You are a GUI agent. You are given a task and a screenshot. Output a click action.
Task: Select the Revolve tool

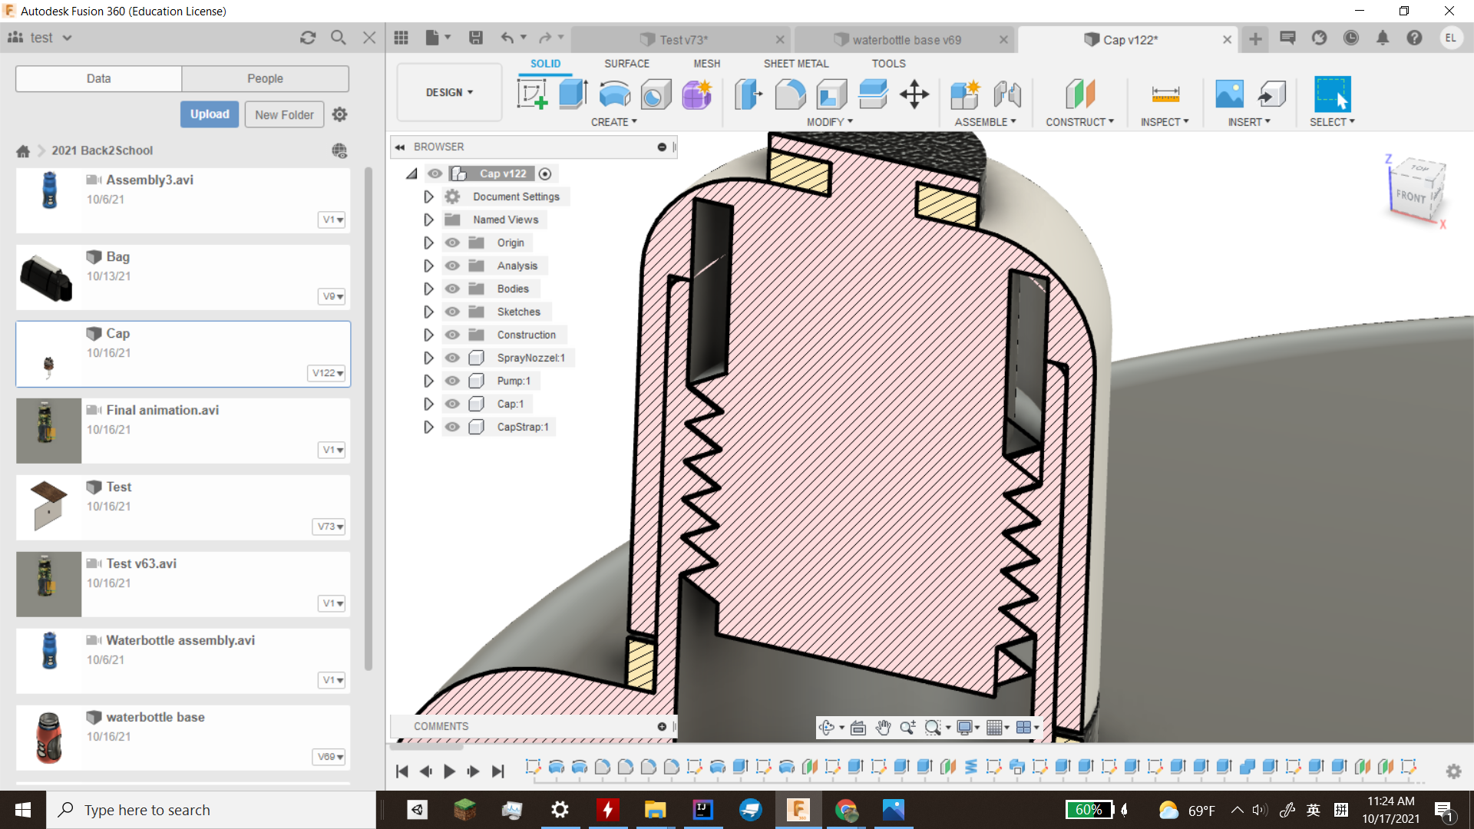point(614,94)
